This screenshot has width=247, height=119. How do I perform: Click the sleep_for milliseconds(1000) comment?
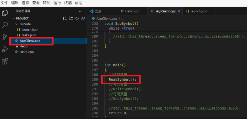(176, 108)
